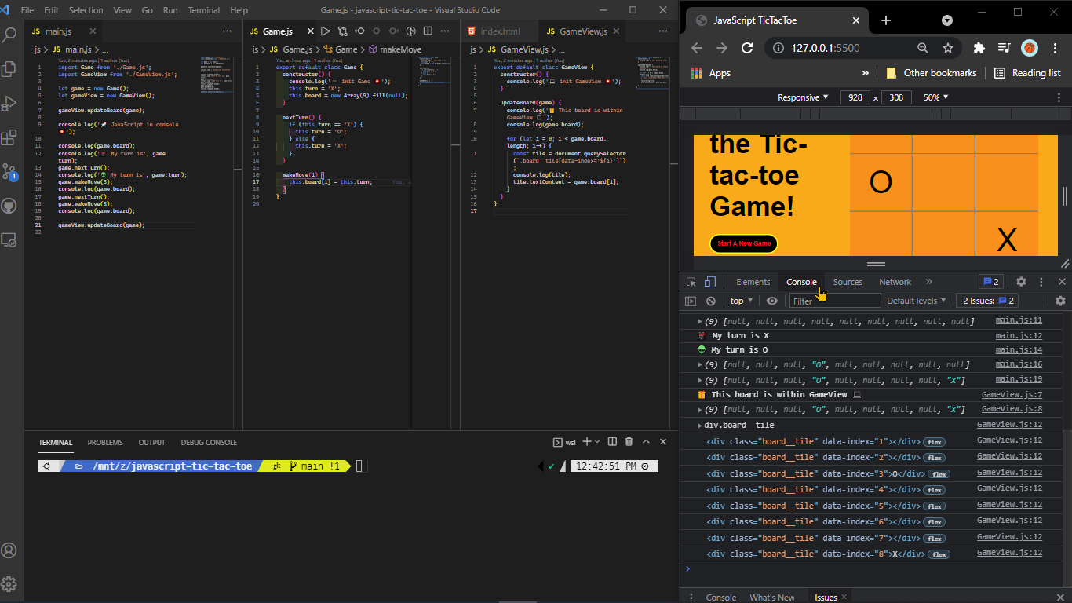Run Game.js with the play button
Image resolution: width=1072 pixels, height=603 pixels.
[x=325, y=31]
